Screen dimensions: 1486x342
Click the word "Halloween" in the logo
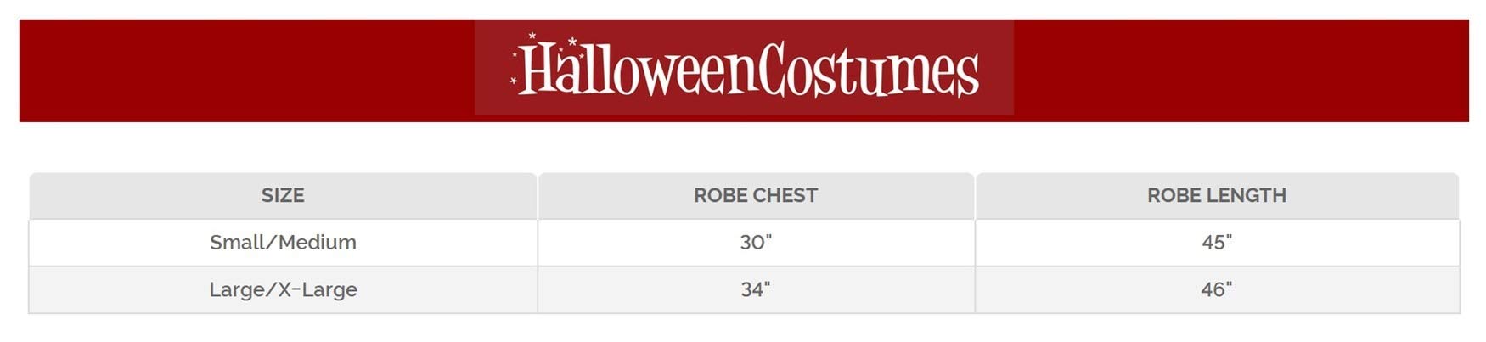637,71
